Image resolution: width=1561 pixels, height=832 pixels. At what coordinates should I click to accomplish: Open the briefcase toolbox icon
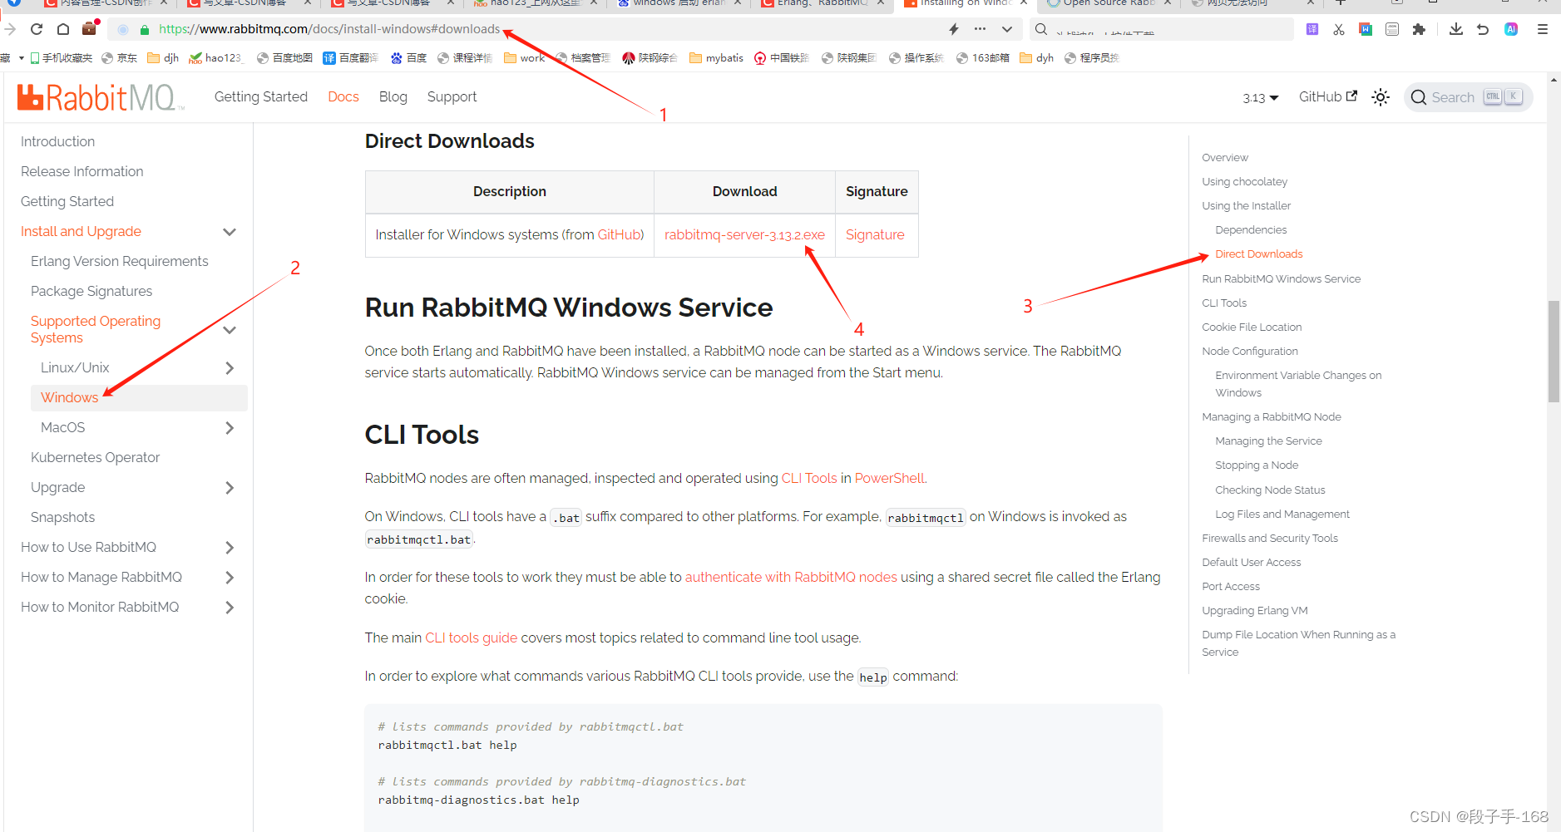click(x=90, y=28)
